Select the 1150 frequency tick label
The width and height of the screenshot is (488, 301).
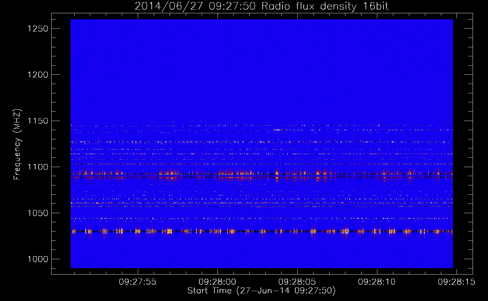pyautogui.click(x=38, y=121)
